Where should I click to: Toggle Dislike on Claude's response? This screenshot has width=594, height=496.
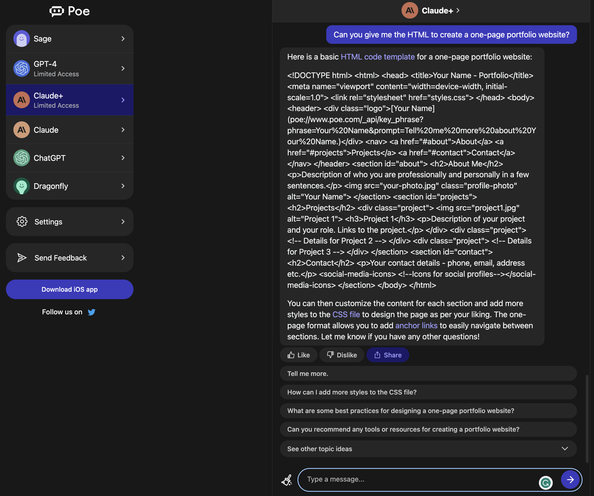click(x=342, y=355)
